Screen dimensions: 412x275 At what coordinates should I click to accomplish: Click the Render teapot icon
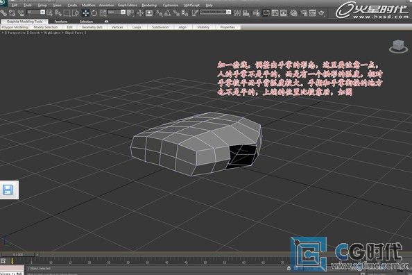coord(321,13)
